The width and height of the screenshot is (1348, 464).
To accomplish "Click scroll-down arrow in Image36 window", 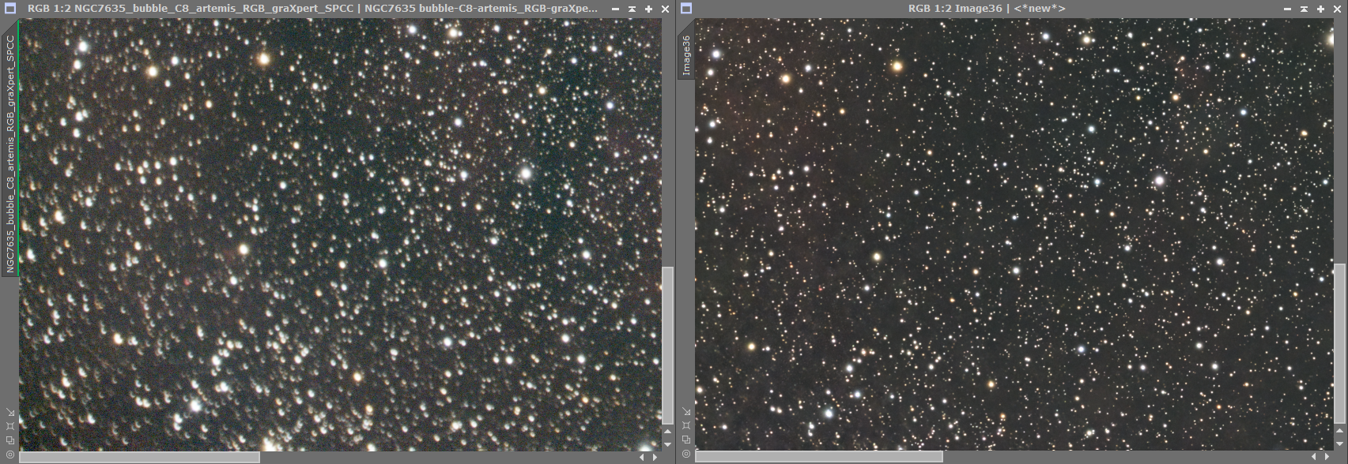I will click(1339, 443).
